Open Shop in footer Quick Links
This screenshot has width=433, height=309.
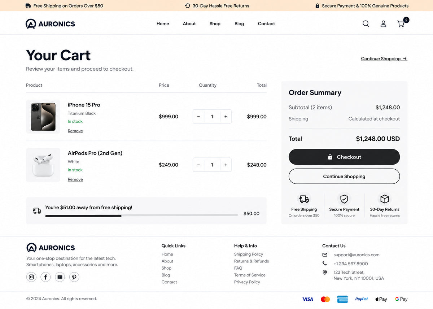[x=167, y=268]
